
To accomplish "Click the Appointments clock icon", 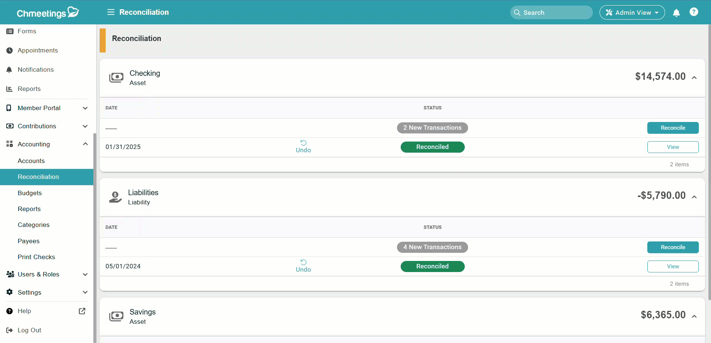I will pyautogui.click(x=10, y=50).
